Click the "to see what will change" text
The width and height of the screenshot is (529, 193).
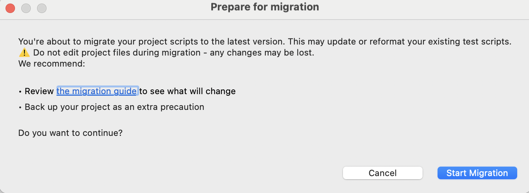188,91
